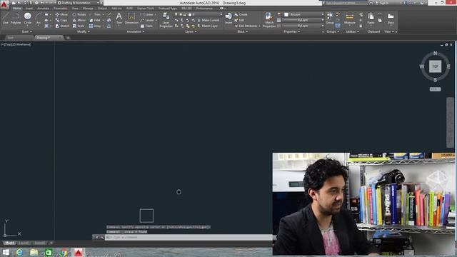
Task: Click the TOP face of ViewCube
Action: point(435,66)
